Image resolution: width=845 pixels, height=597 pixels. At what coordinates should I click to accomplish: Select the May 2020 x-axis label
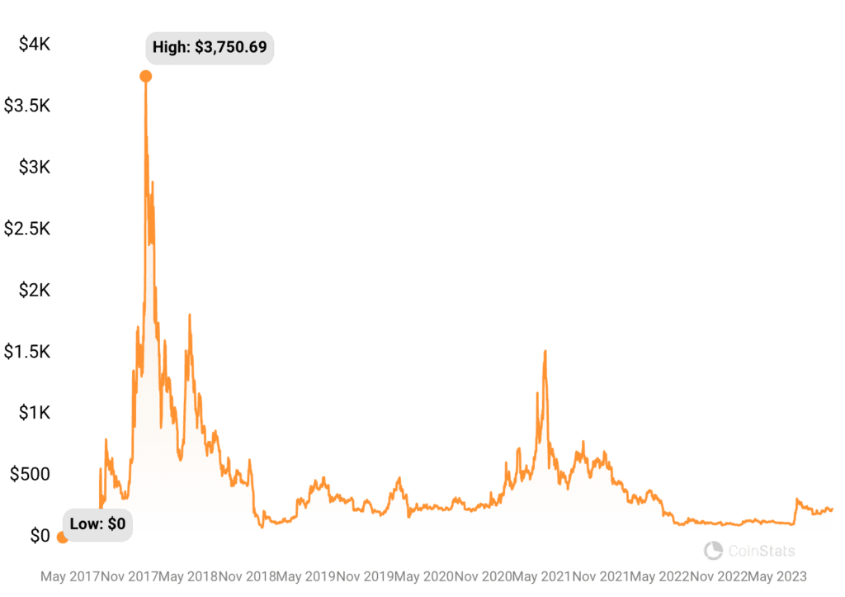click(x=423, y=576)
